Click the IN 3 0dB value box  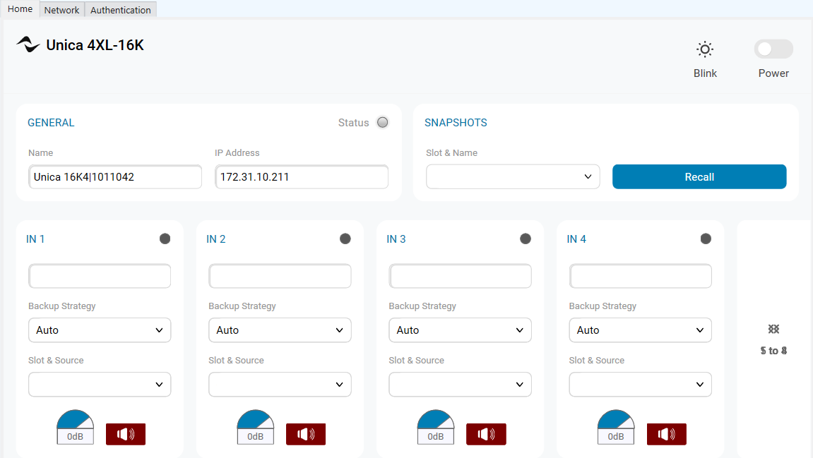click(436, 436)
